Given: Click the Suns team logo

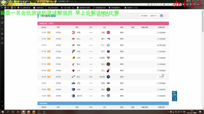Looking at the screenshot, I should 73,58.
